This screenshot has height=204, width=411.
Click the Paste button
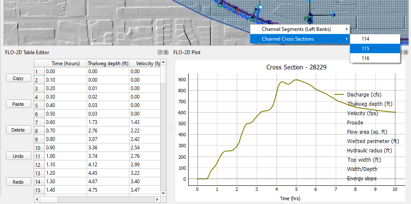(18, 104)
